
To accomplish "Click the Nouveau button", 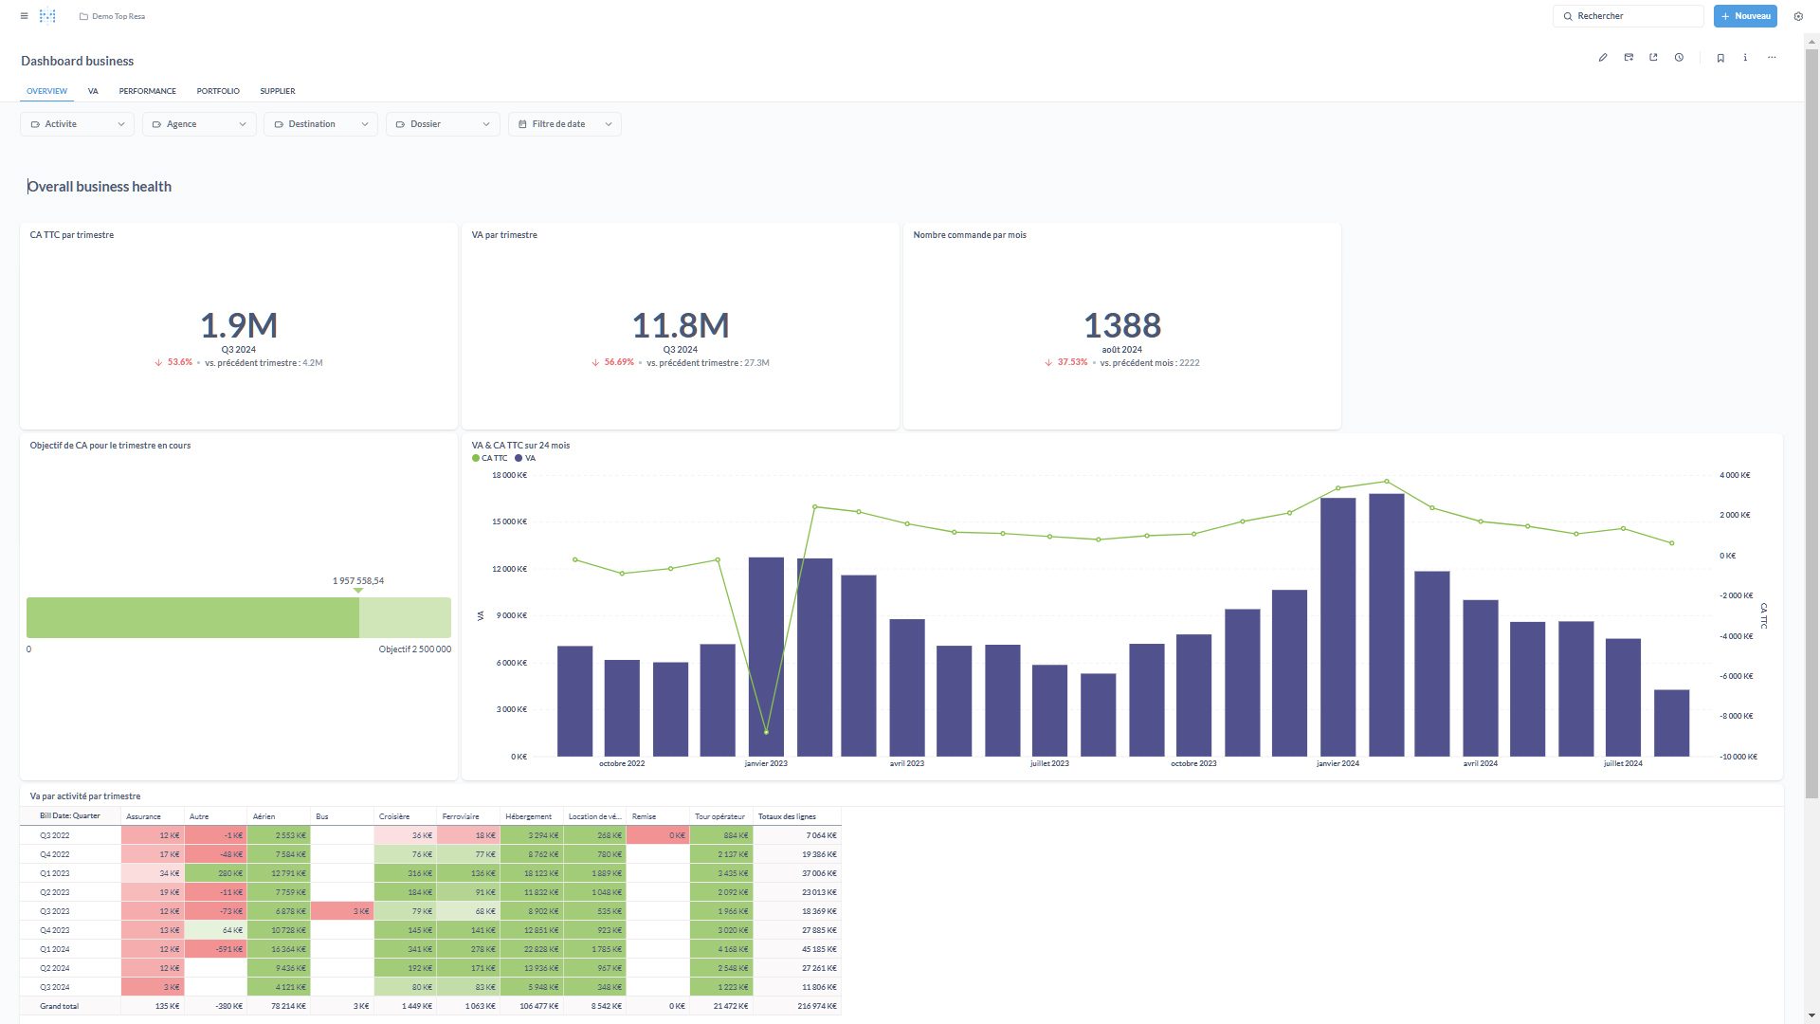I will pos(1745,16).
